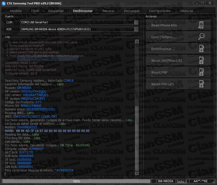Select the Desbloquear tab
The image size is (217, 185).
point(83,11)
